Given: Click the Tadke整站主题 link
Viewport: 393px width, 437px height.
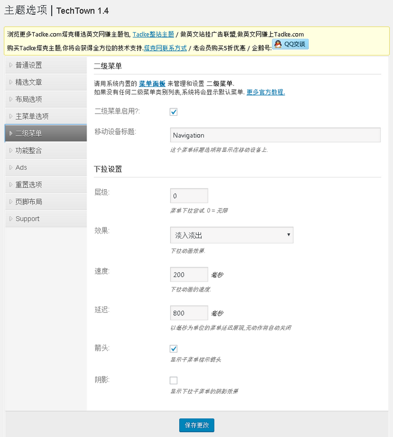Looking at the screenshot, I should click(153, 34).
